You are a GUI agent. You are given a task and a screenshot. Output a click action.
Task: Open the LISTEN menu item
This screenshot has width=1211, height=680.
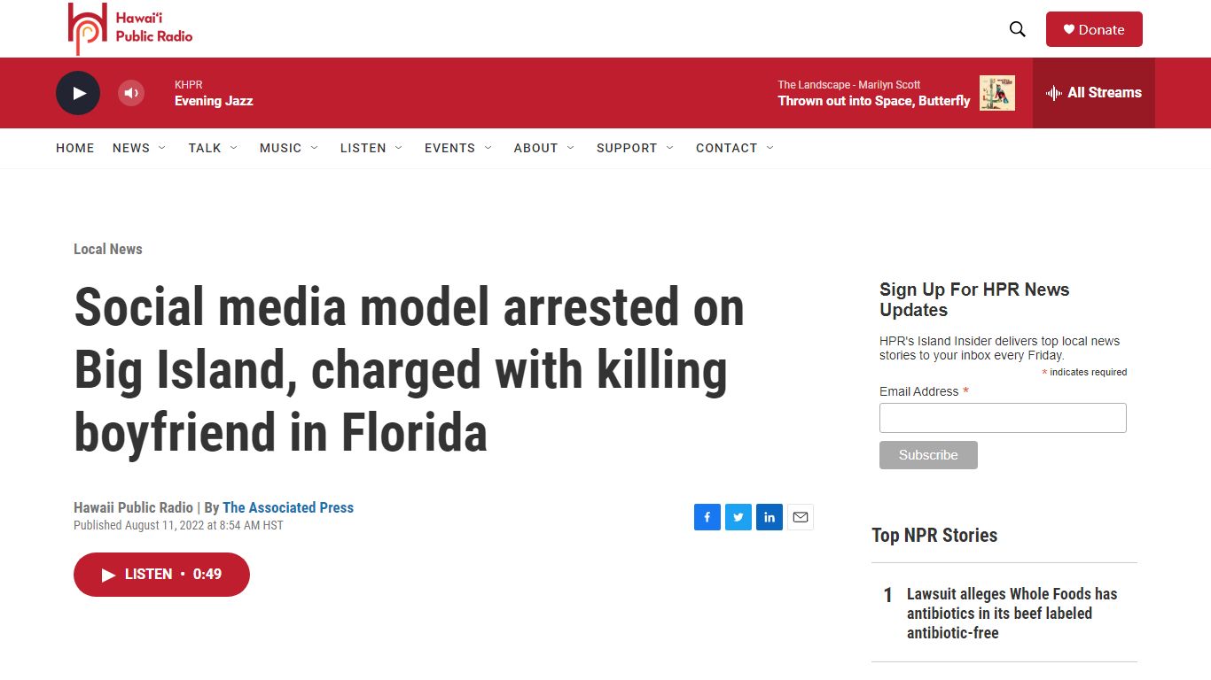(x=363, y=148)
